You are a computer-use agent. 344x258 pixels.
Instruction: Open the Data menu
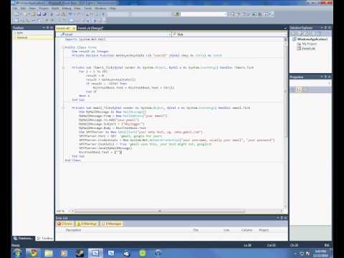coord(77,9)
